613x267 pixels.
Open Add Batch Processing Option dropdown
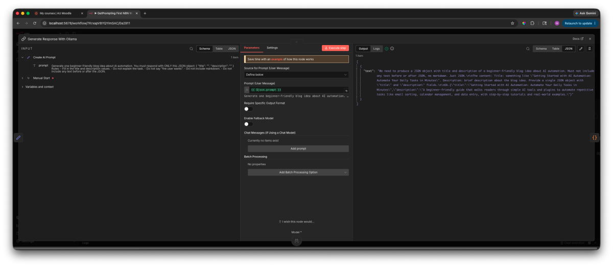[298, 172]
